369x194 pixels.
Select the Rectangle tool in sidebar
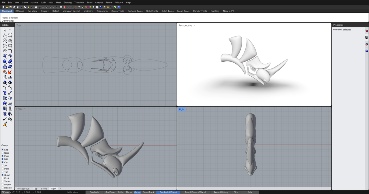pyautogui.click(x=10, y=45)
